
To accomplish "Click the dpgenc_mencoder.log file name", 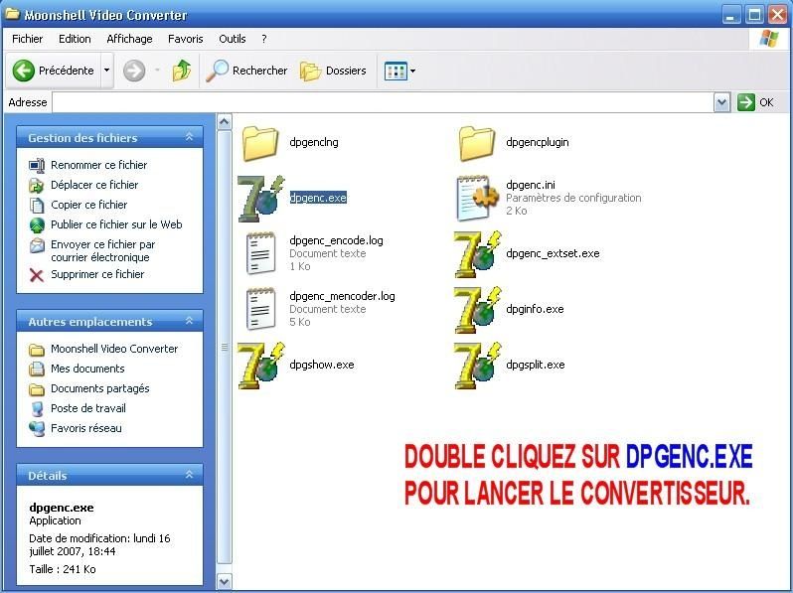I will click(343, 296).
